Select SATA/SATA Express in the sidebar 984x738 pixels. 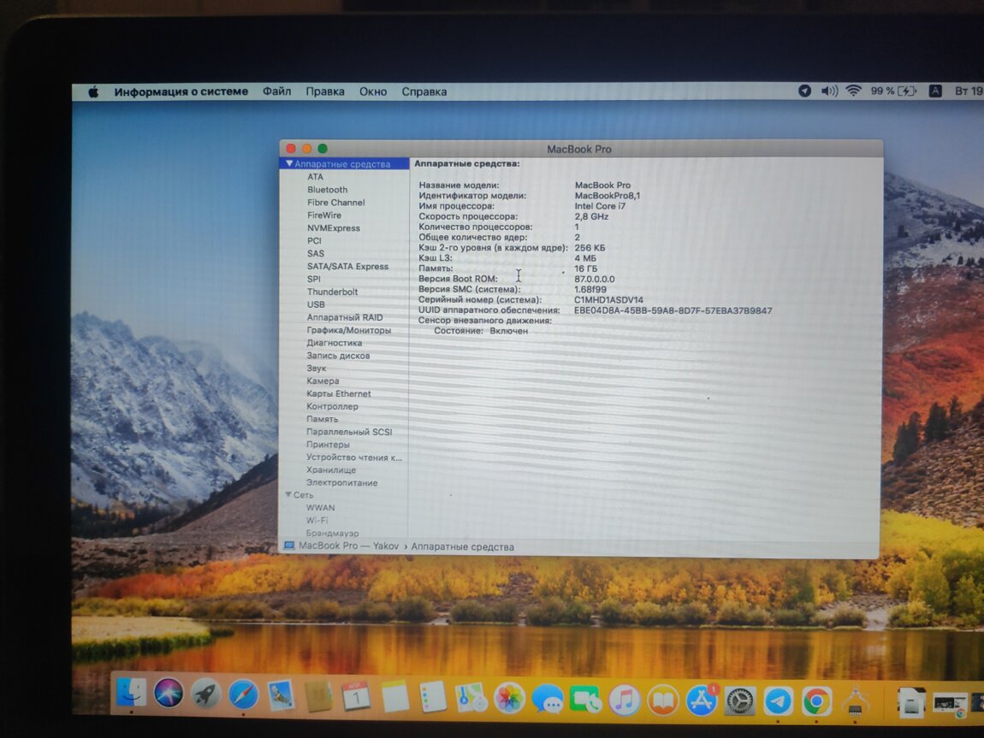pyautogui.click(x=347, y=267)
